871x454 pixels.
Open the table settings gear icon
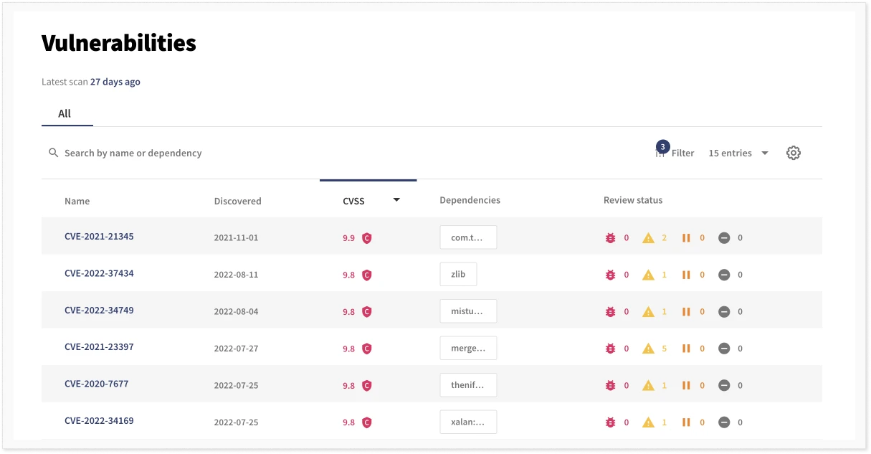793,152
